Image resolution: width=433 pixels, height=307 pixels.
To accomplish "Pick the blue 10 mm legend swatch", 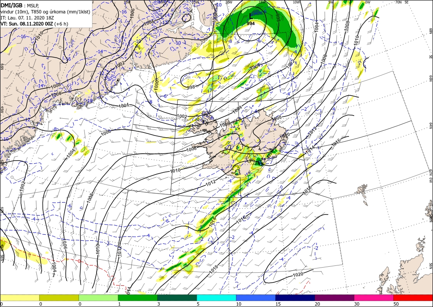I will pos(256,297).
